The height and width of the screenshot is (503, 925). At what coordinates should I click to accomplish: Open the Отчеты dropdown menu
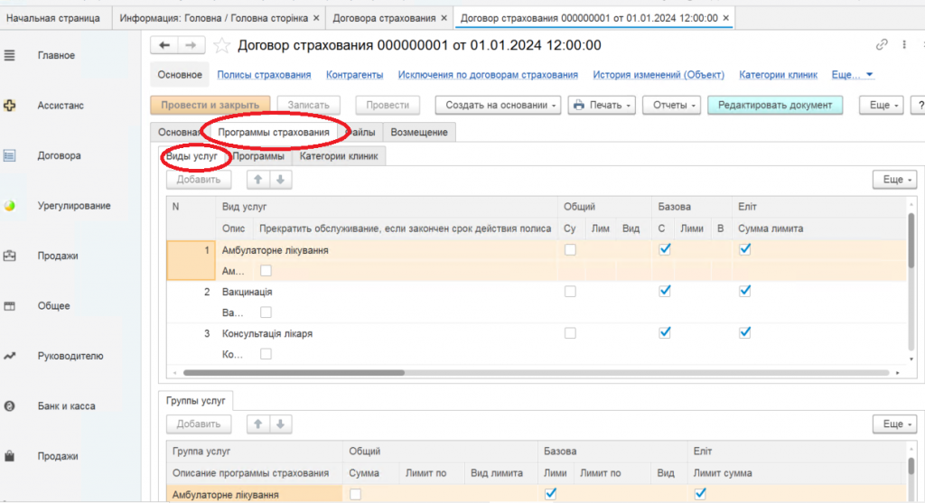[x=675, y=106]
